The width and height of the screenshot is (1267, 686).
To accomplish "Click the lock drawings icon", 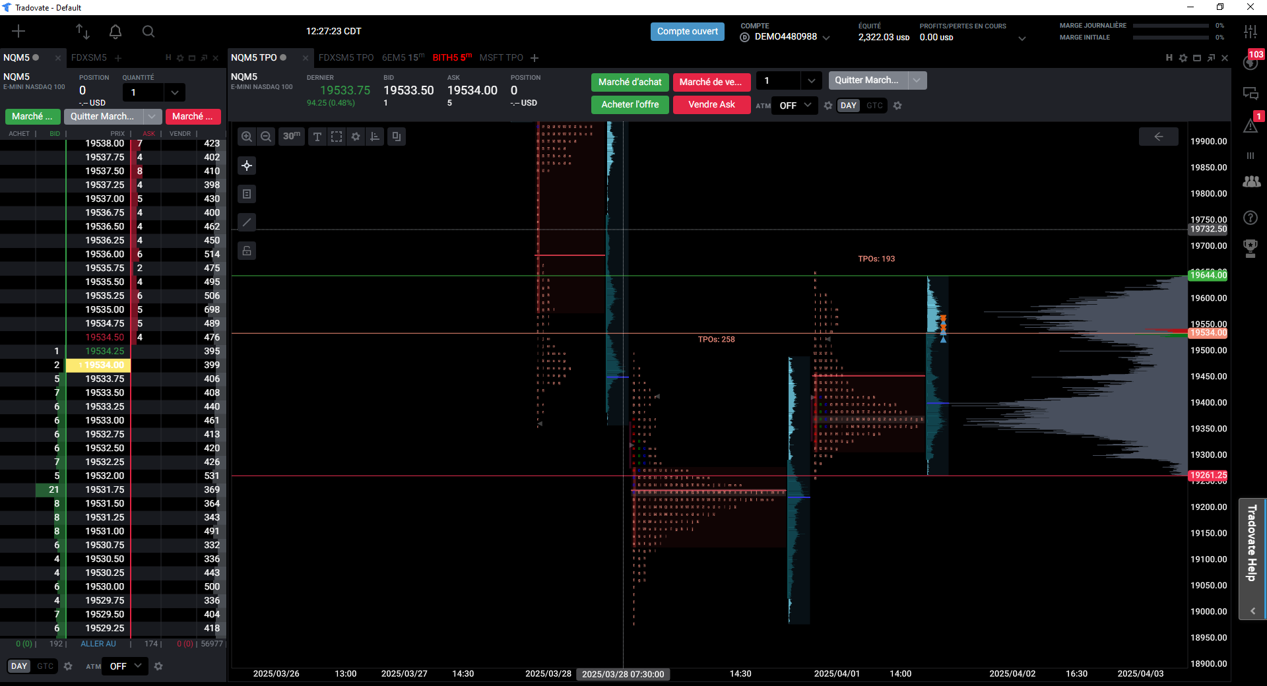I will [247, 251].
